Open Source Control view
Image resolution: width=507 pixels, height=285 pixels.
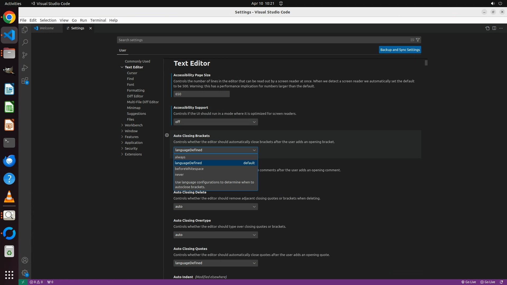25,55
